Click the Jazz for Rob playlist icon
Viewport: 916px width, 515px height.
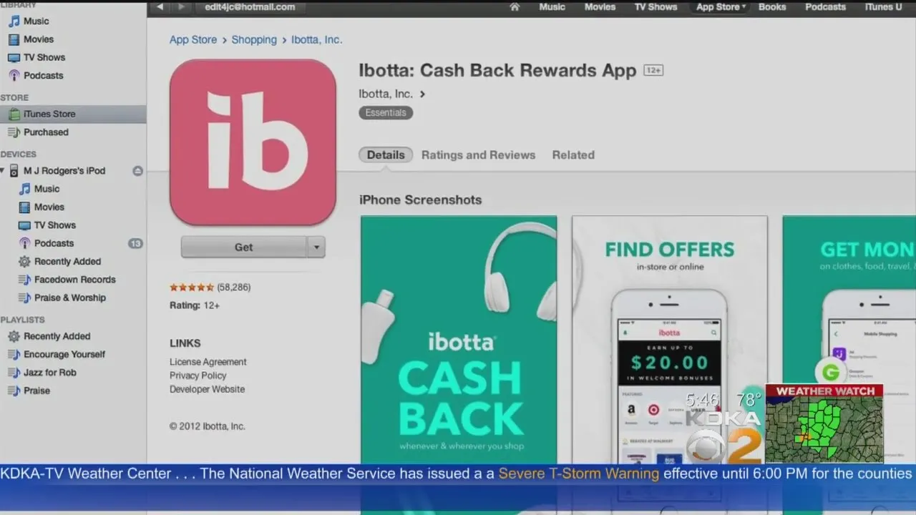(x=14, y=373)
